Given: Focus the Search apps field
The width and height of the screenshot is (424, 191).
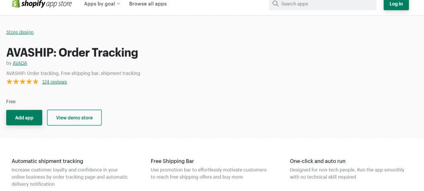Looking at the screenshot, I should coord(323,4).
